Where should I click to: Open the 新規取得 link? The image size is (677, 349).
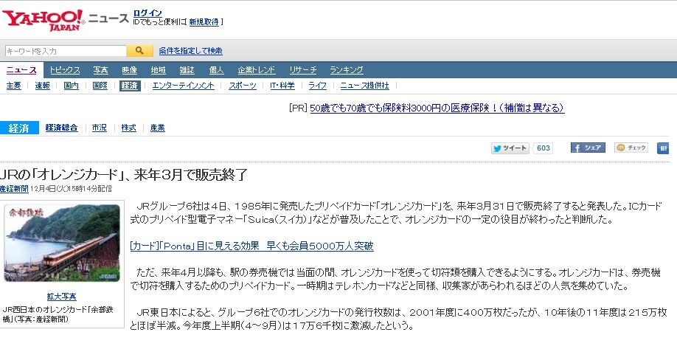point(204,22)
